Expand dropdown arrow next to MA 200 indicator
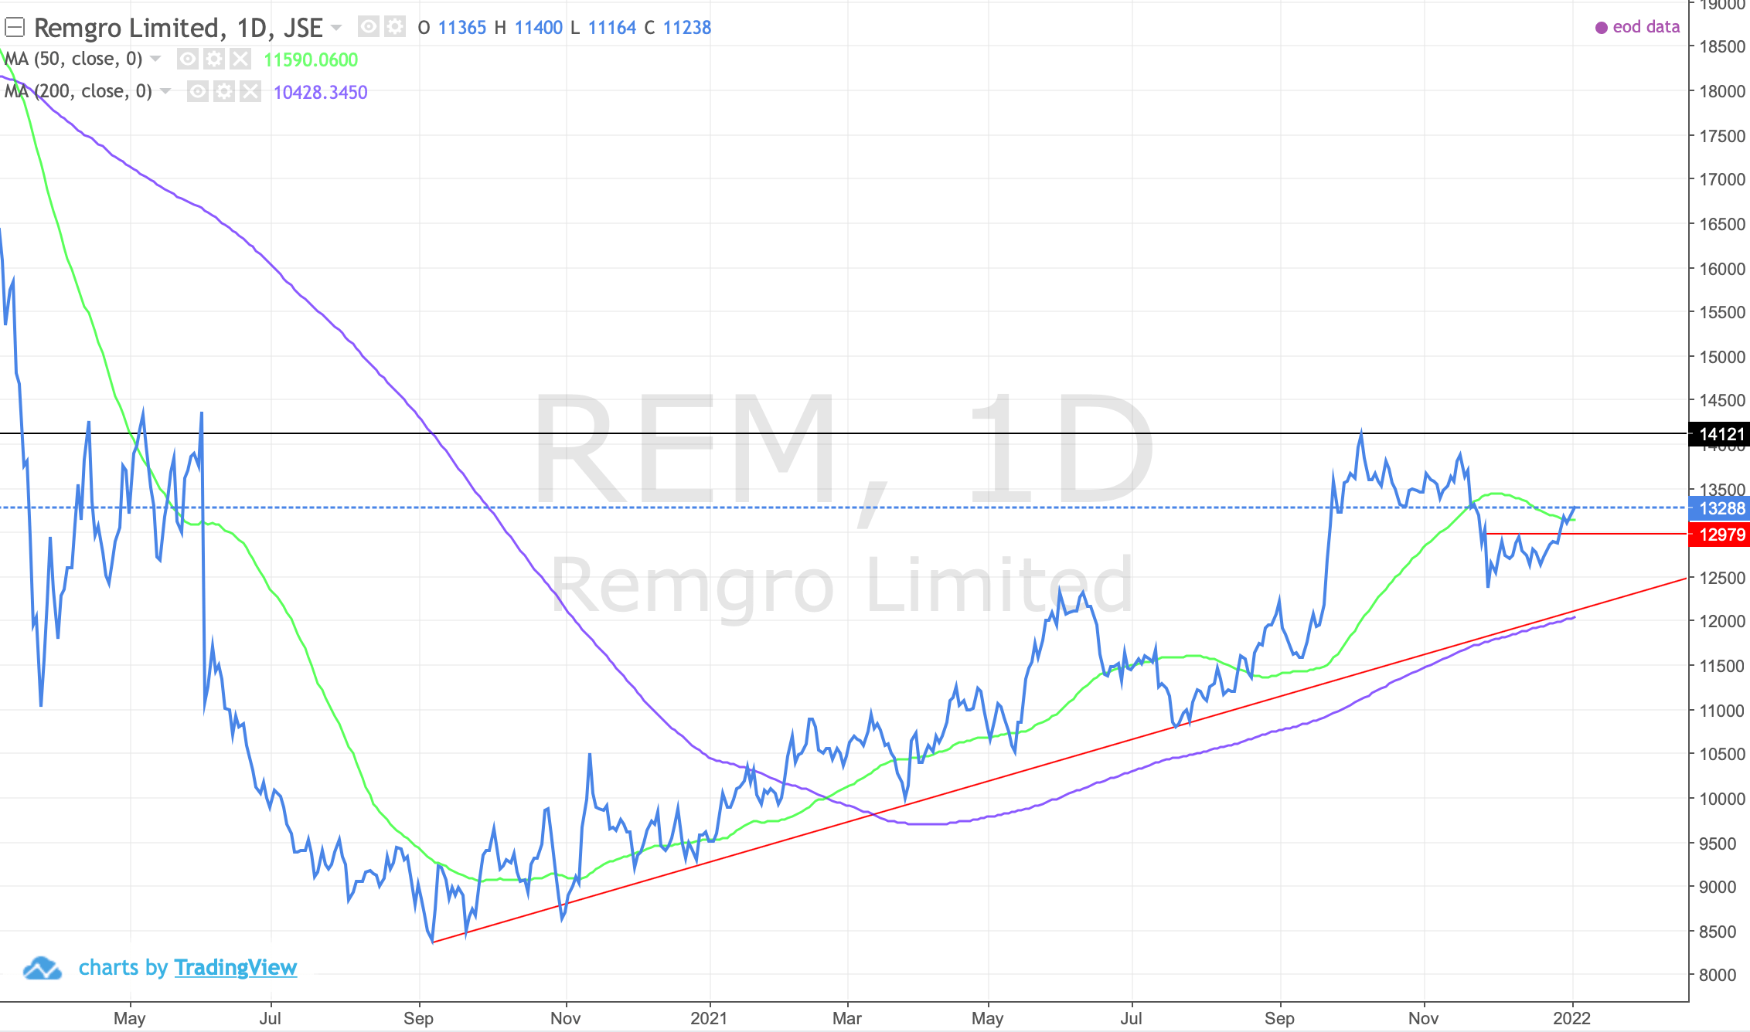The image size is (1750, 1032). click(x=165, y=92)
